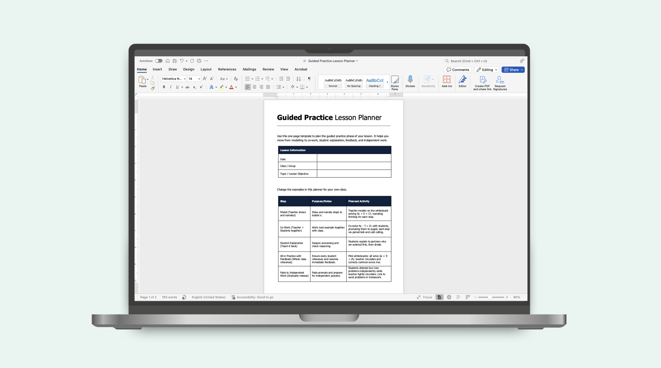Switch to the Insert tab
This screenshot has height=368, width=661.
pyautogui.click(x=157, y=70)
